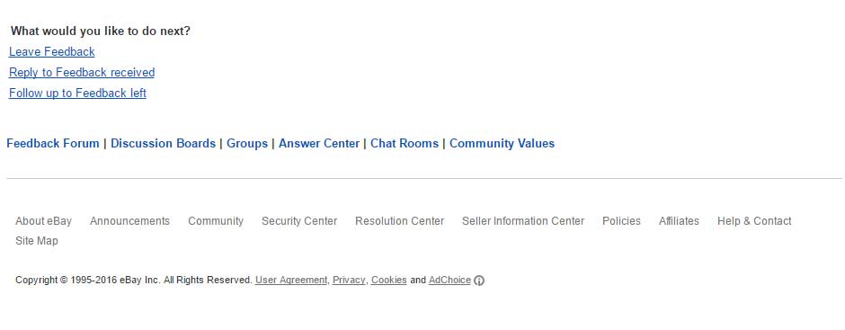Open Discussion Boards
The width and height of the screenshot is (845, 330).
pos(164,144)
